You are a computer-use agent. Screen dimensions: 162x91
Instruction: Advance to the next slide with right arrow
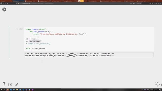(x=160, y=84)
